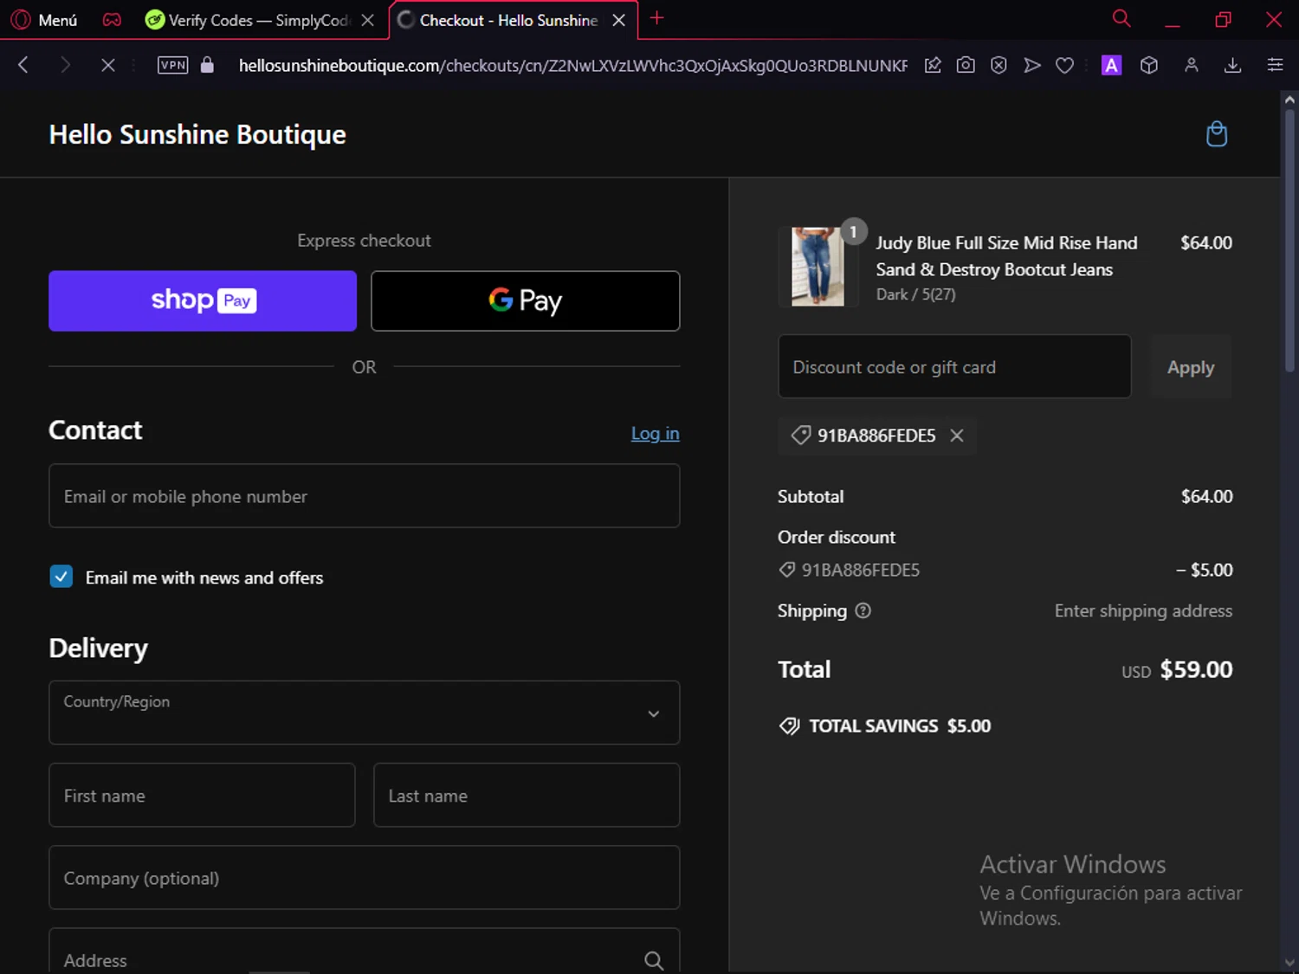
Task: Click the Judy Blue jeans product thumbnail
Action: pyautogui.click(x=818, y=267)
